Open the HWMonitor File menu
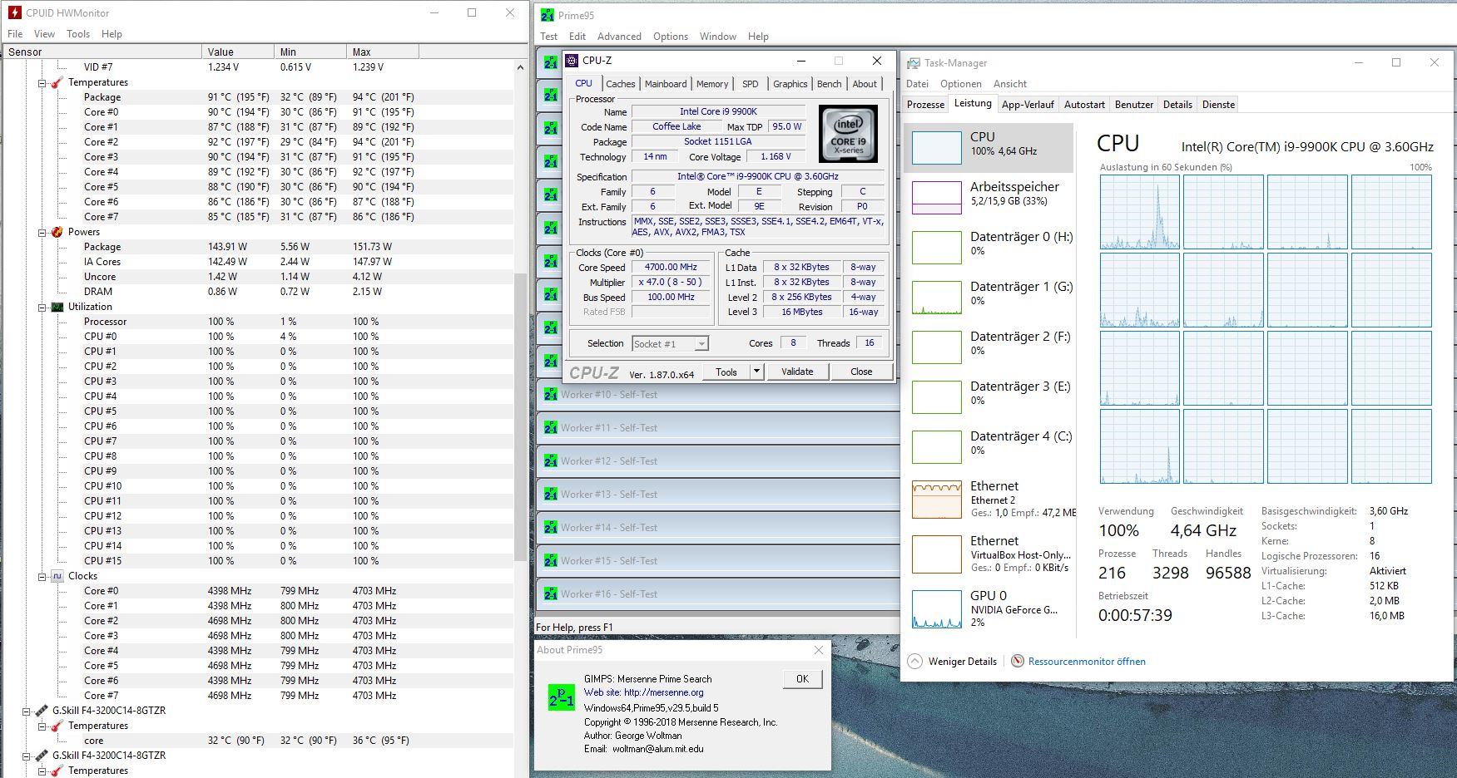The height and width of the screenshot is (778, 1457). (x=15, y=34)
